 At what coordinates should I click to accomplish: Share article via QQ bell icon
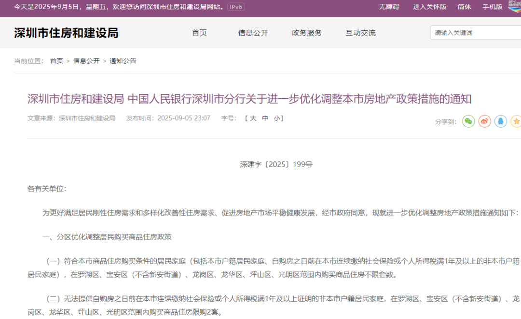(x=501, y=121)
